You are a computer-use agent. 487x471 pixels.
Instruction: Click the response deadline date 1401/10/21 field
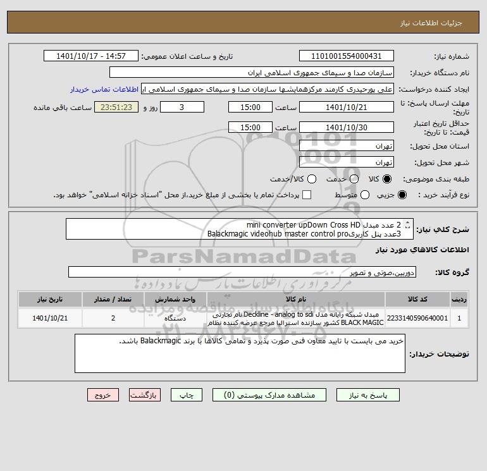[347, 107]
